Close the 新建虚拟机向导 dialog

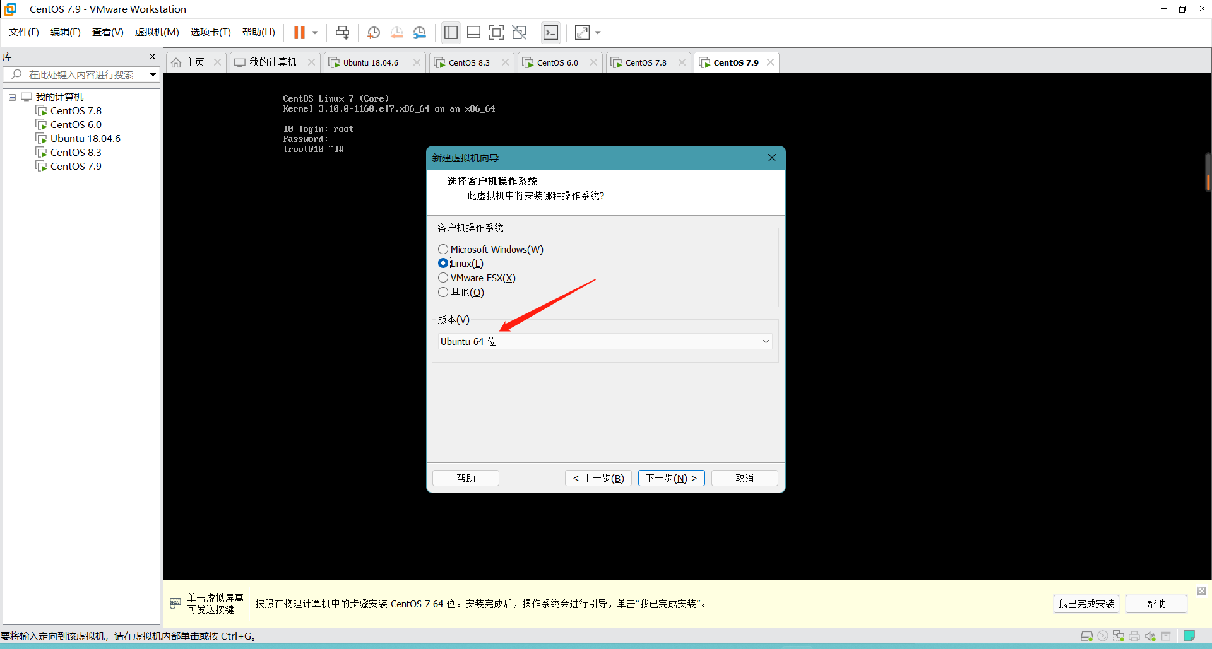(771, 158)
